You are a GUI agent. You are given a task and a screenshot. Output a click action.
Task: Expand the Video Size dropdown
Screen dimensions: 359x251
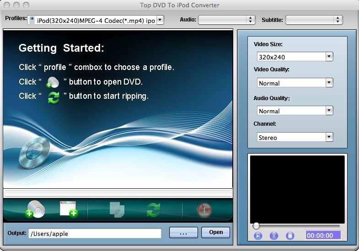click(x=329, y=57)
